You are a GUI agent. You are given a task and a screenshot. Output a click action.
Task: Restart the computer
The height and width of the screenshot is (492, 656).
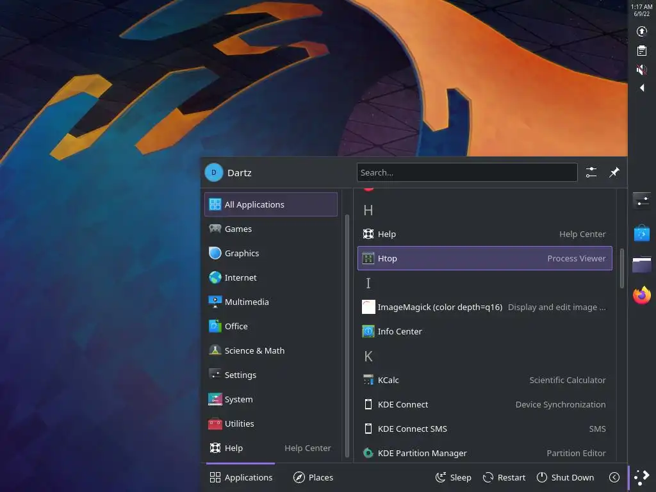504,477
